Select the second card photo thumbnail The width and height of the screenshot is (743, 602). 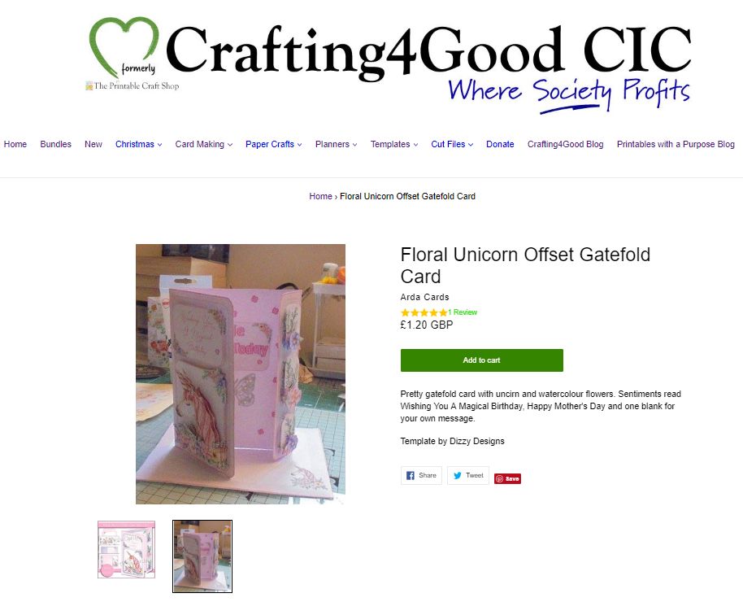click(202, 556)
